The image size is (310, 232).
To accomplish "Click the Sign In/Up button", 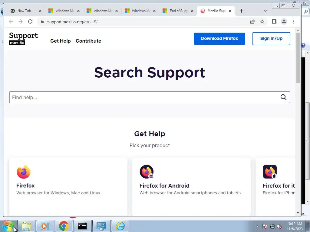I will tap(271, 38).
